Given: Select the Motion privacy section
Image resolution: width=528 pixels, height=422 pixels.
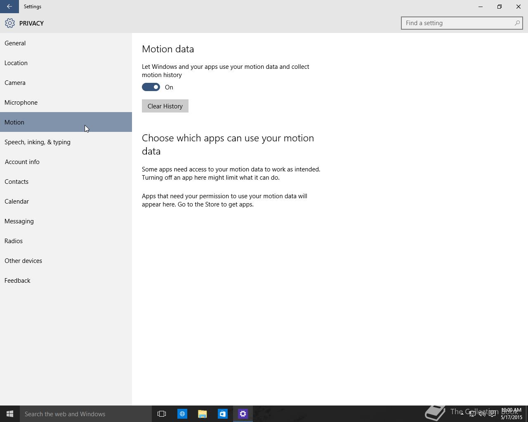Looking at the screenshot, I should tap(66, 122).
